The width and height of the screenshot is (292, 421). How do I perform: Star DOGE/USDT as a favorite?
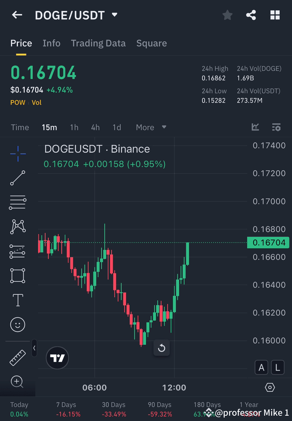[x=227, y=15]
